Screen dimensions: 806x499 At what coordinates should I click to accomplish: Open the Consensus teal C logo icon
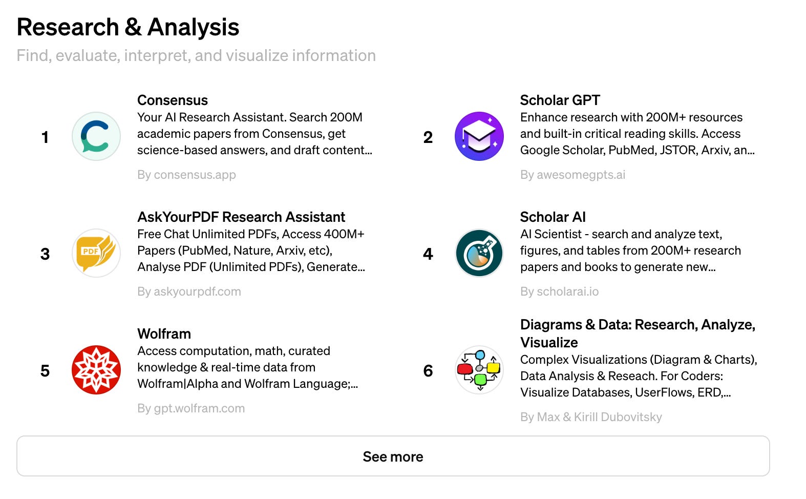96,136
